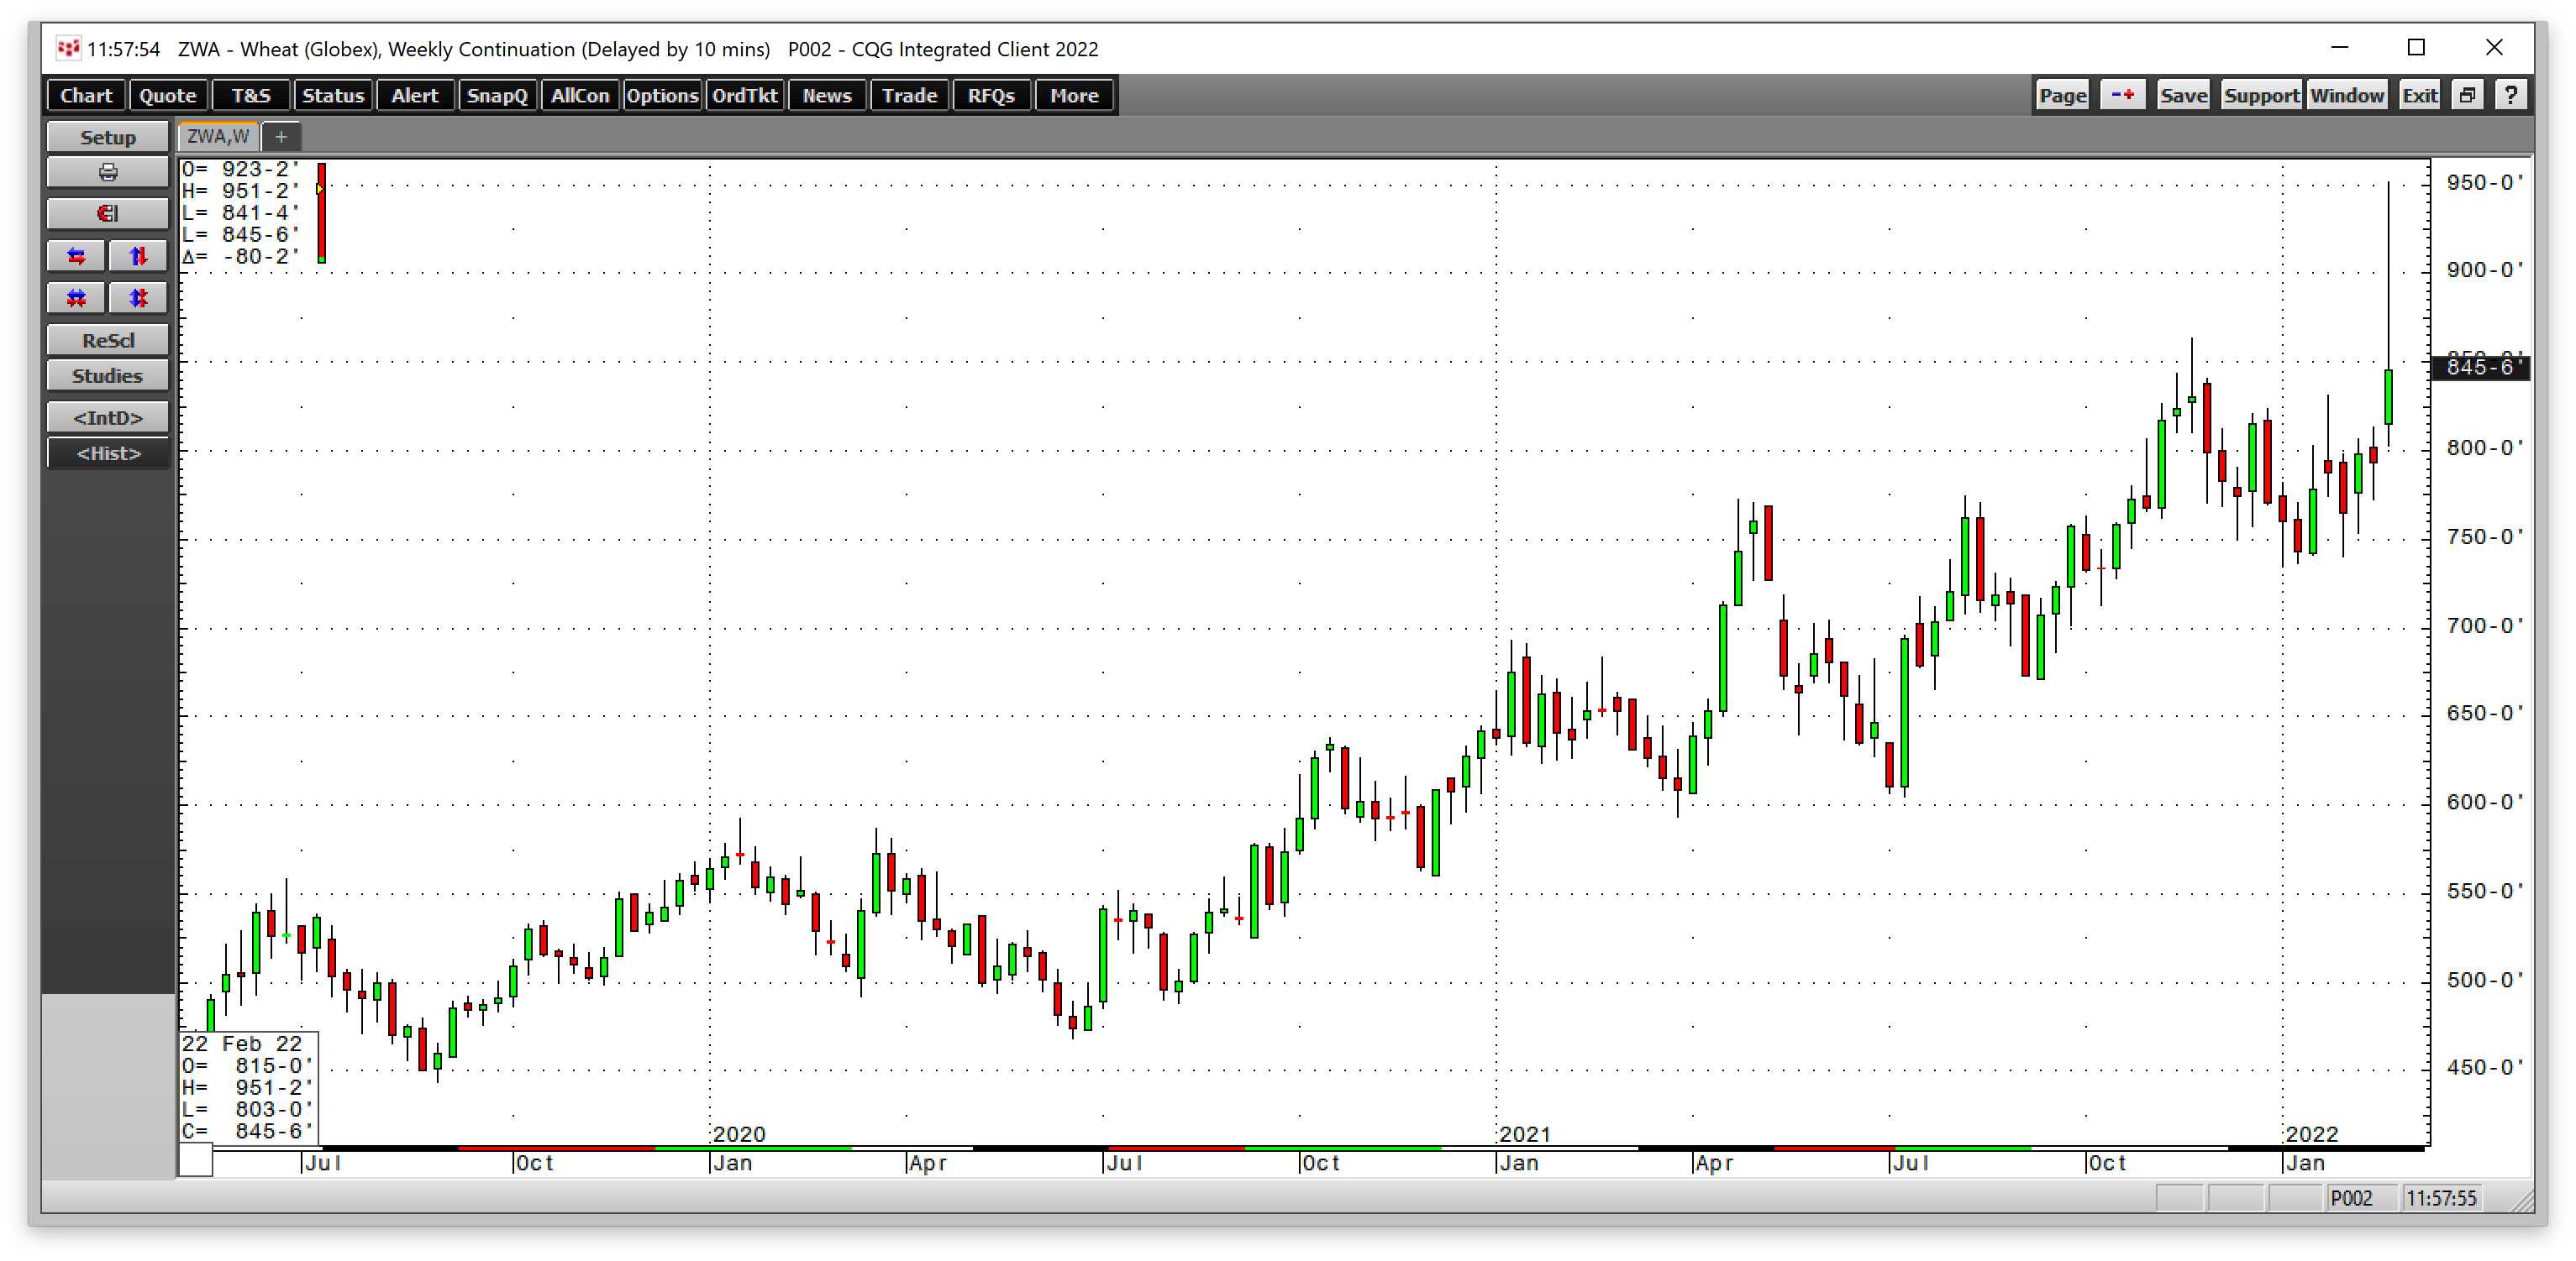Click the 950-0 price scale label
Viewport: 2576px width, 1261px height.
coord(2484,183)
